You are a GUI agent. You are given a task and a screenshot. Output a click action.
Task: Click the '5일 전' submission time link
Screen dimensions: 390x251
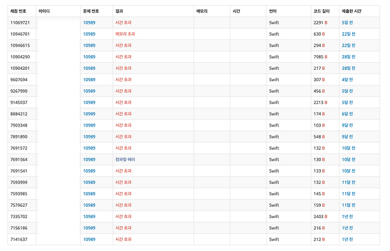347,23
